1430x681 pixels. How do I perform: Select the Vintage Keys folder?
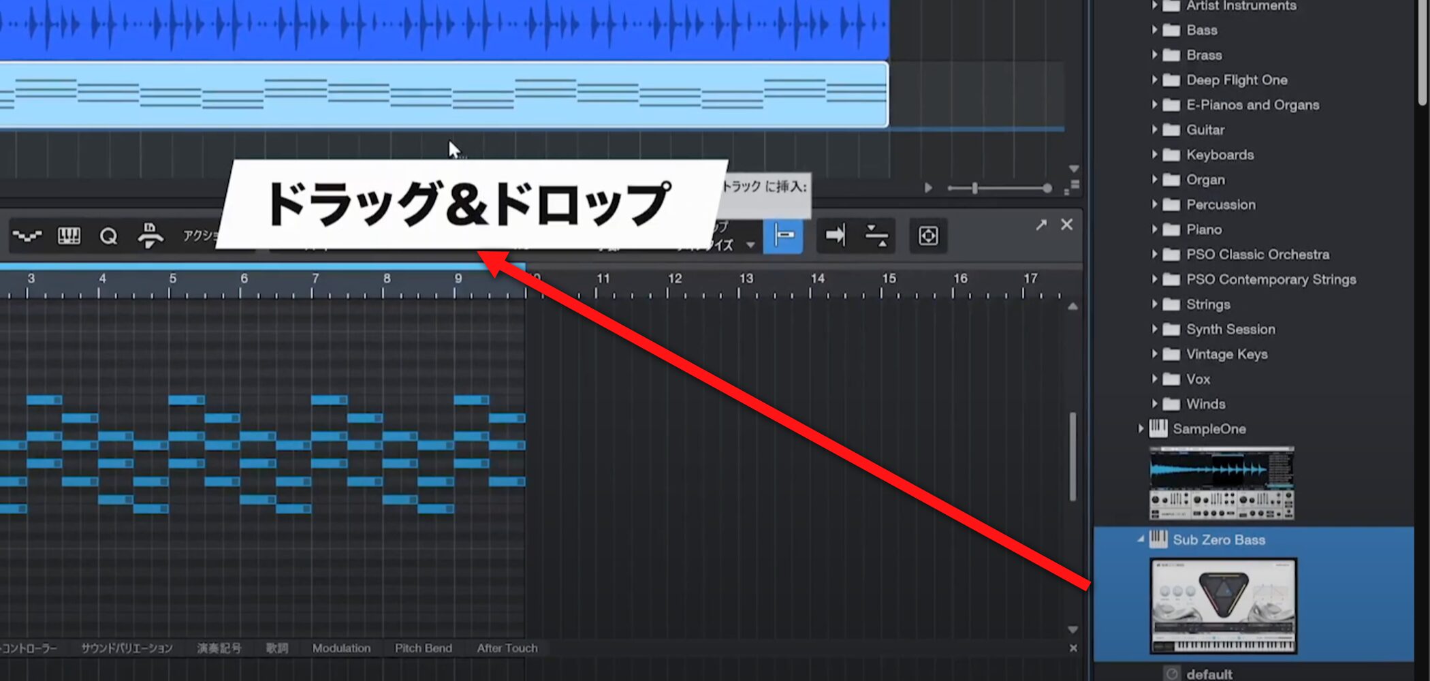click(1226, 354)
